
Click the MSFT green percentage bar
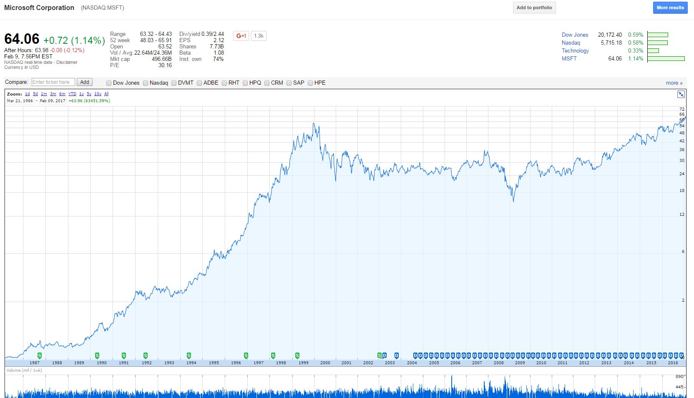666,59
